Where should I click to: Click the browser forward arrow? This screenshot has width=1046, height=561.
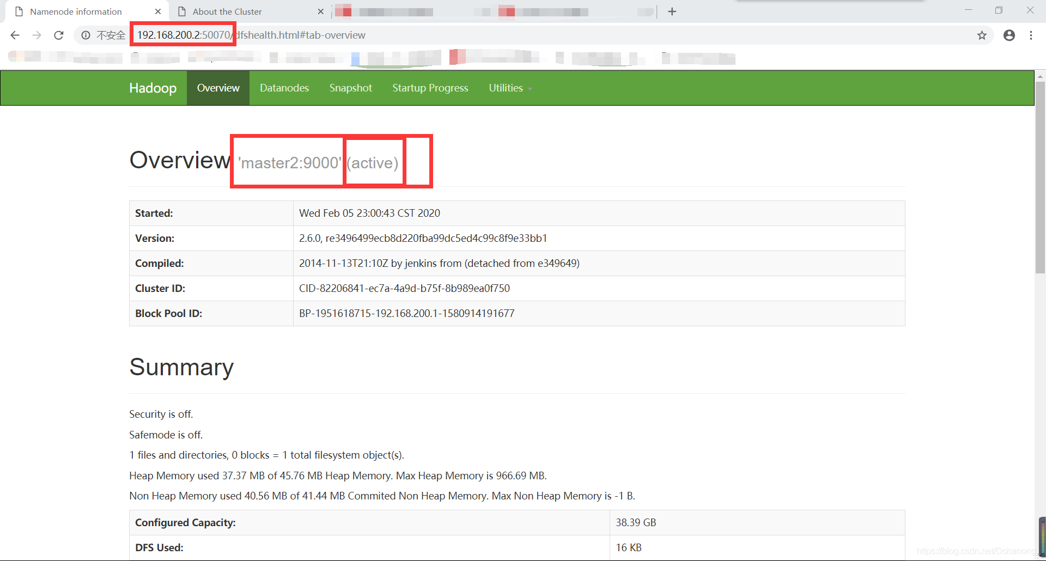point(37,35)
